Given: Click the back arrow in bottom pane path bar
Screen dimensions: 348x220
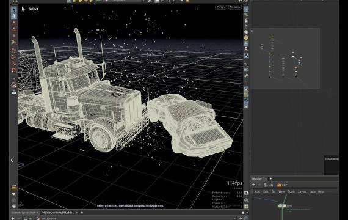Looking at the screenshot, I should (13, 218).
